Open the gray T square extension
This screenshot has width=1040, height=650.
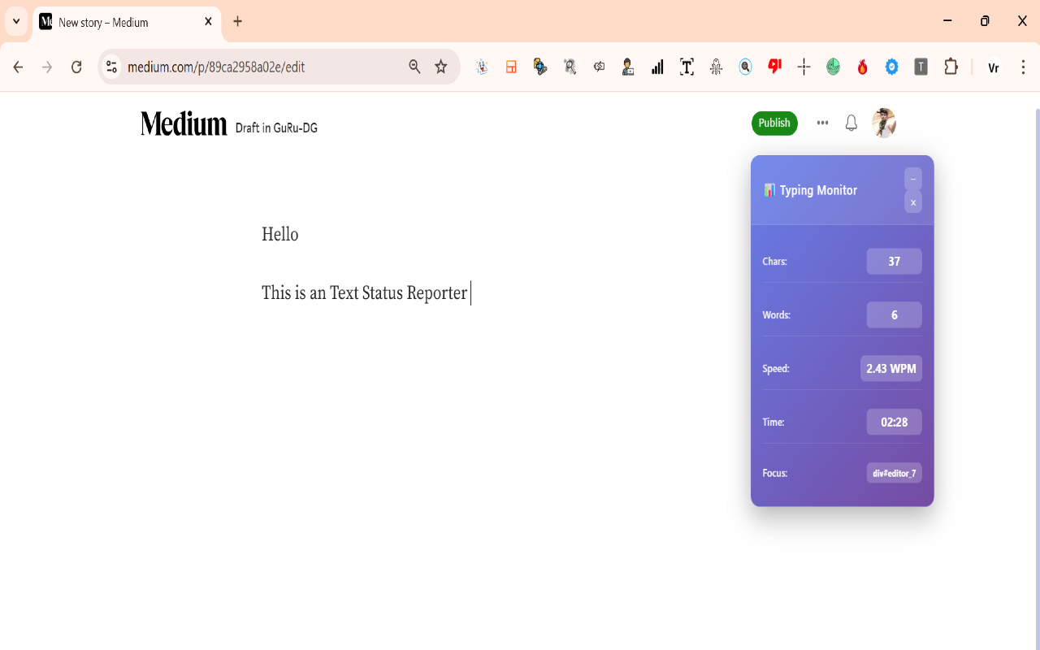921,67
